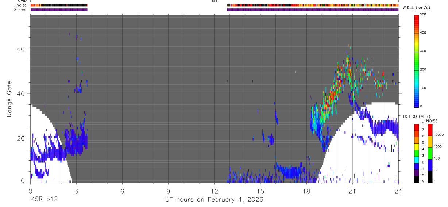Click the 18 label on TX FRQ legend
The height and width of the screenshot is (207, 448).
click(422, 123)
